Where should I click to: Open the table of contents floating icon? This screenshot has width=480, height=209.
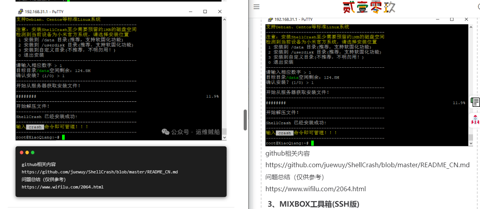[x=475, y=102]
